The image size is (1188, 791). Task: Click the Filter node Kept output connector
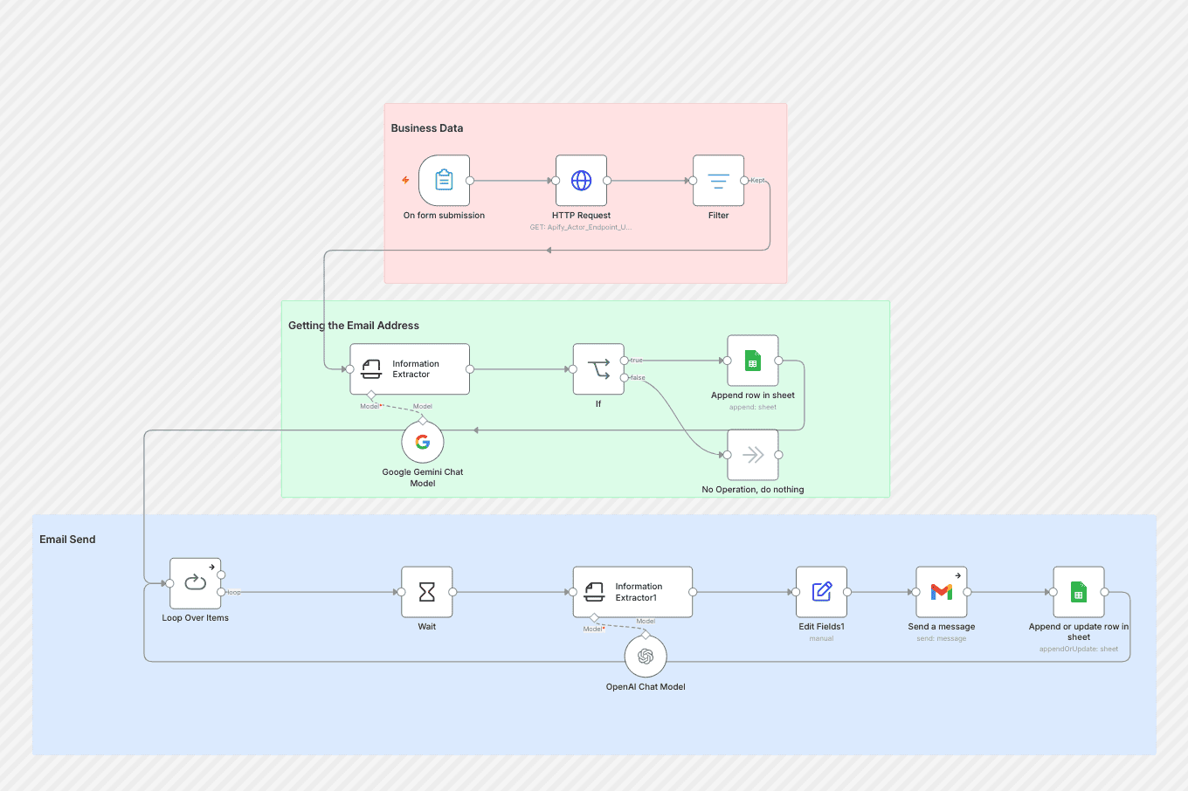[x=744, y=181]
